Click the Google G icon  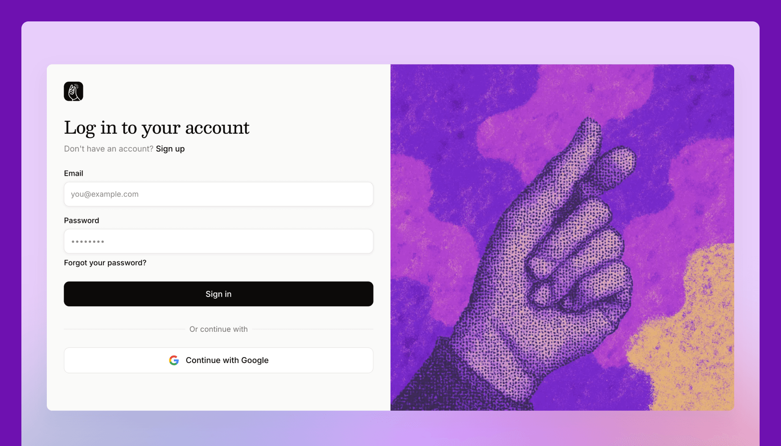click(x=174, y=360)
